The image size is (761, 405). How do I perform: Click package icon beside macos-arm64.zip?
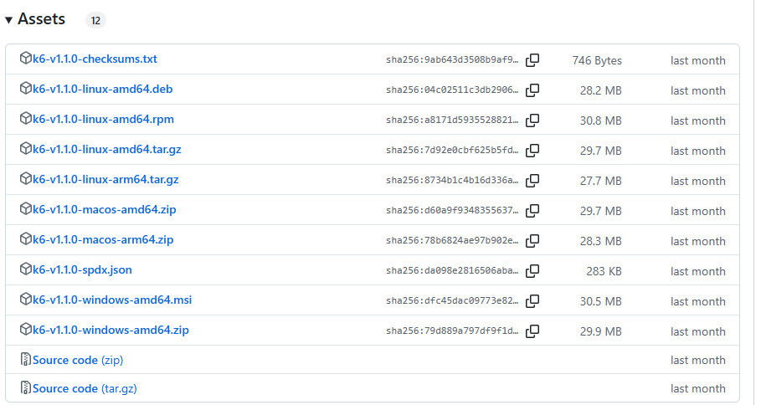[26, 238]
